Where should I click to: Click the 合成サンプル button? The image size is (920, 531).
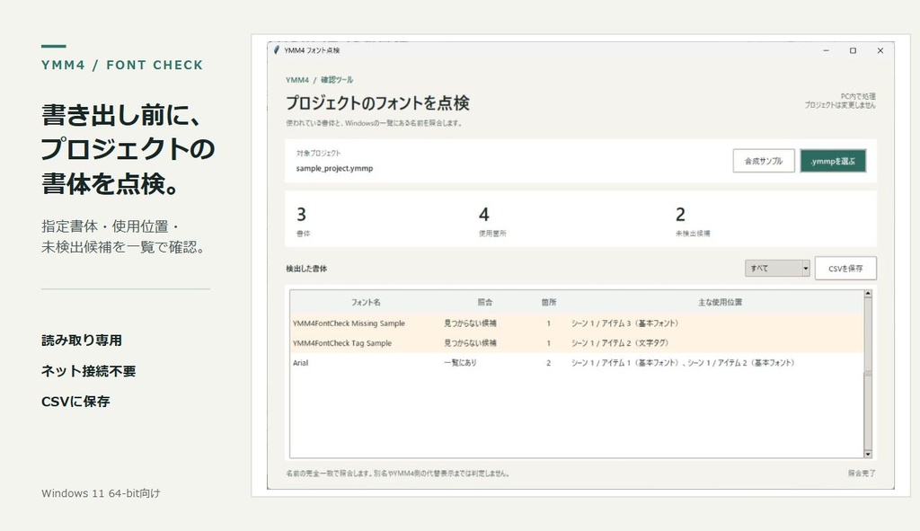pos(764,161)
